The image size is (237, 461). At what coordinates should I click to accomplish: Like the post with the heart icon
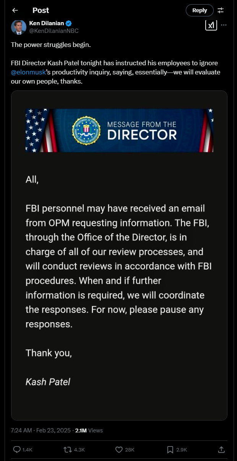tap(119, 450)
